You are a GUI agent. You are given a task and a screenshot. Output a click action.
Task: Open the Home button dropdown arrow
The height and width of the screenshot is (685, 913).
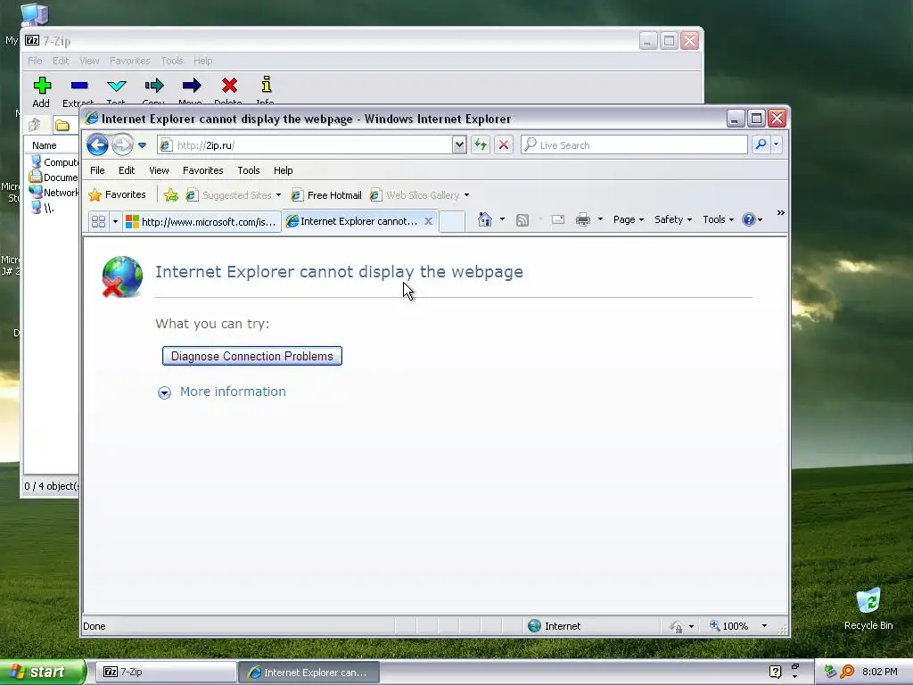[x=503, y=219]
